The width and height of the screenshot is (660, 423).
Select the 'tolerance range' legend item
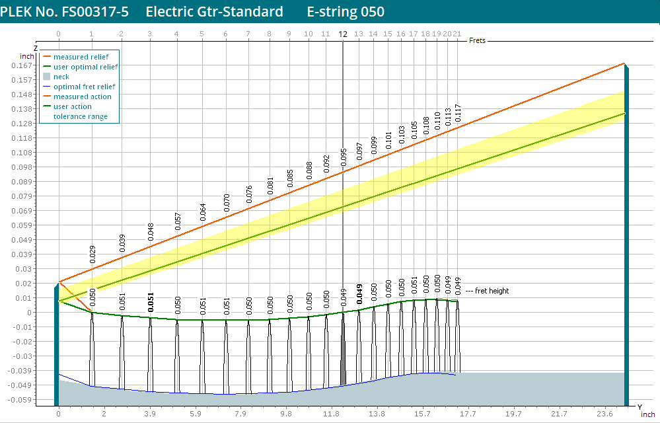[x=80, y=116]
